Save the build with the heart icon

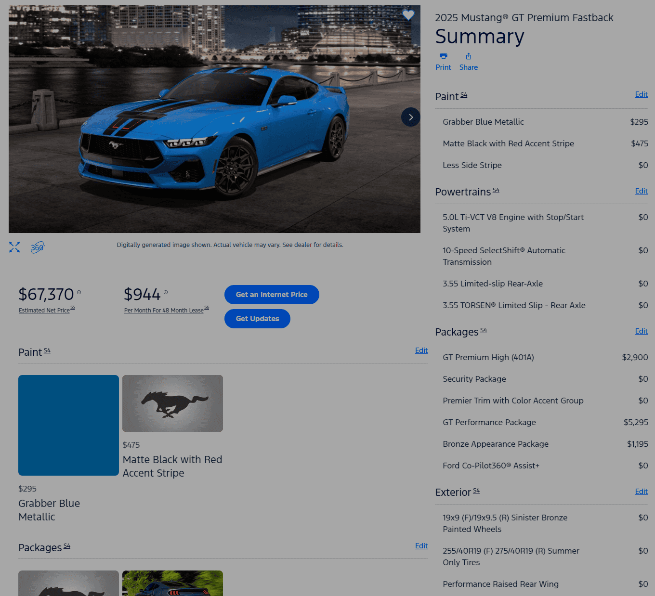tap(408, 15)
